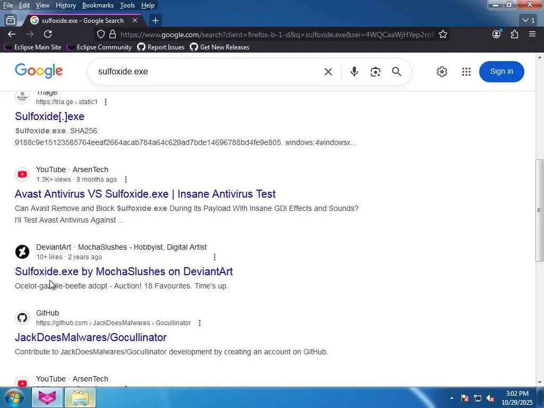Start voice search with microphone icon
544x408 pixels.
354,72
